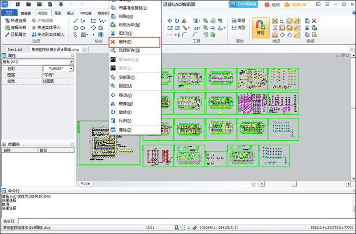
Task: Select the Line drawing tool
Action: coord(76,21)
